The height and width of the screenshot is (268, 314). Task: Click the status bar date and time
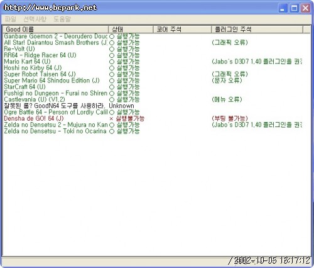(x=269, y=260)
